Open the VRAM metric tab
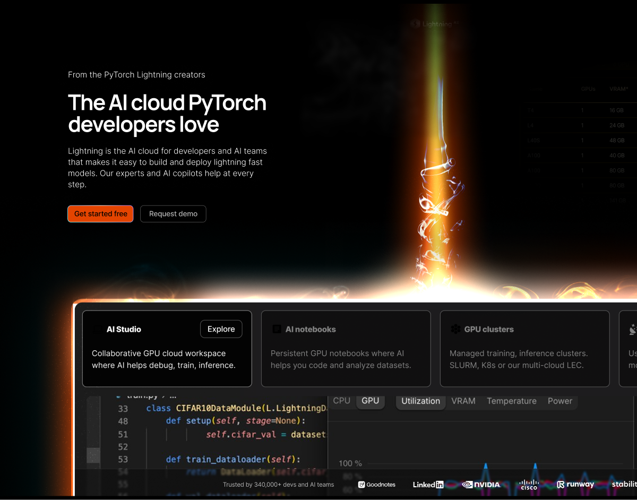This screenshot has height=500, width=637. tap(463, 401)
